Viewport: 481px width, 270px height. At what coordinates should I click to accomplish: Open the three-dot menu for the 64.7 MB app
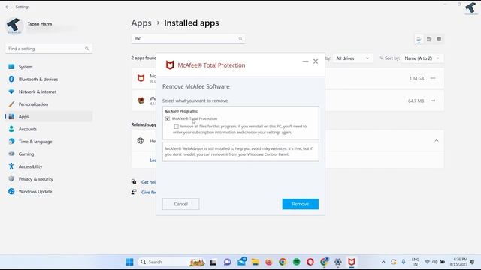433,100
